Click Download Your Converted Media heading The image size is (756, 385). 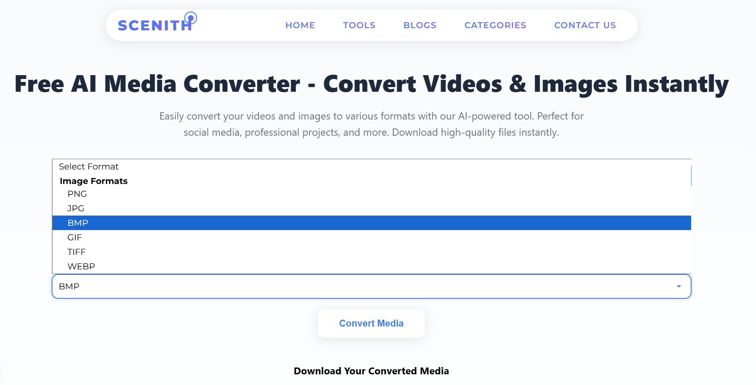pyautogui.click(x=371, y=371)
